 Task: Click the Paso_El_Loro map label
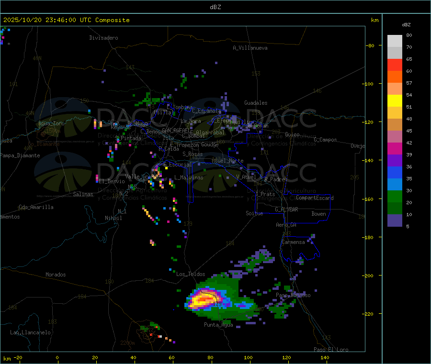click(331, 350)
